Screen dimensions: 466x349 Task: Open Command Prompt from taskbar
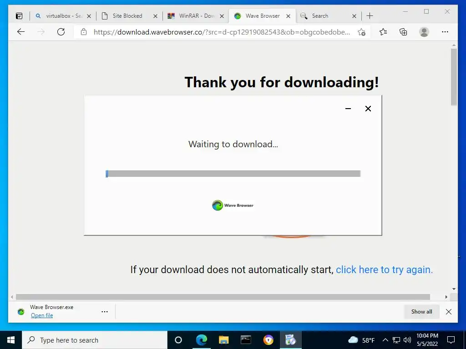click(246, 340)
